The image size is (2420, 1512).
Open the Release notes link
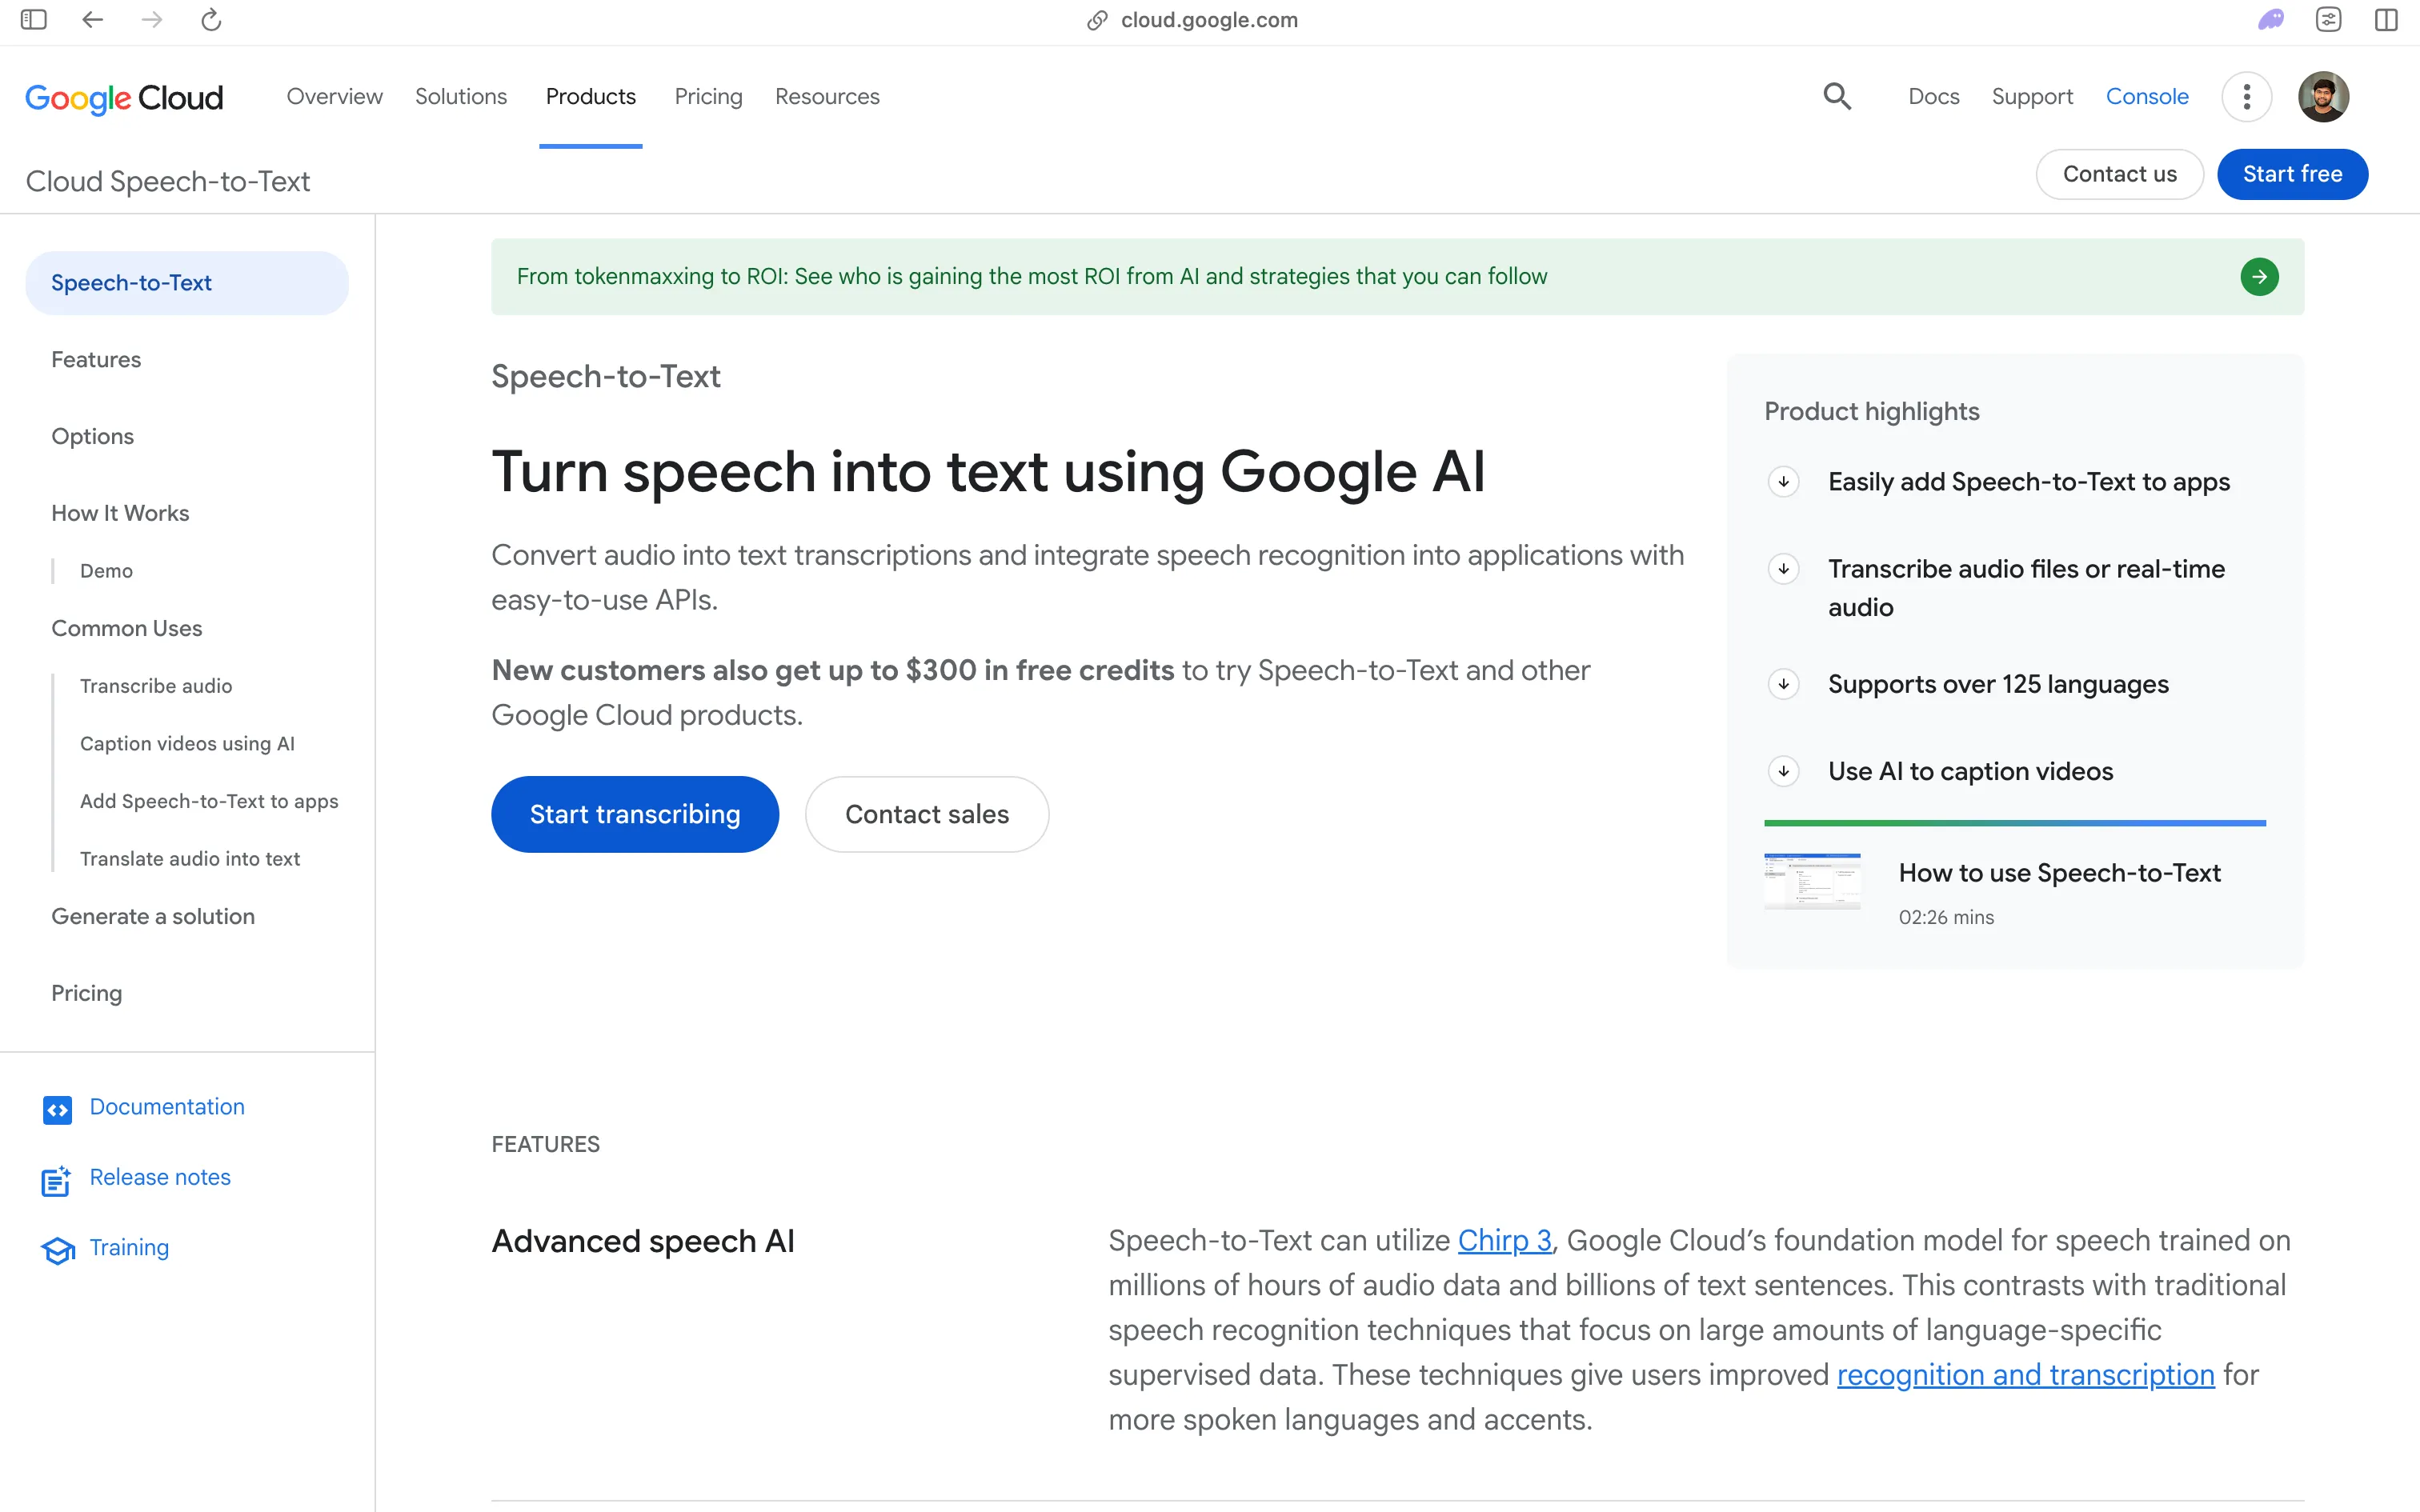click(x=160, y=1177)
